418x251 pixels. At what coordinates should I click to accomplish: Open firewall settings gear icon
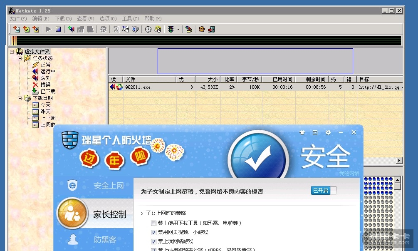point(328,132)
